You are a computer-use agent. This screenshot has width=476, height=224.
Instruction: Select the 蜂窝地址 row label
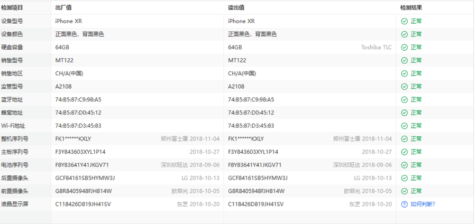coord(12,113)
